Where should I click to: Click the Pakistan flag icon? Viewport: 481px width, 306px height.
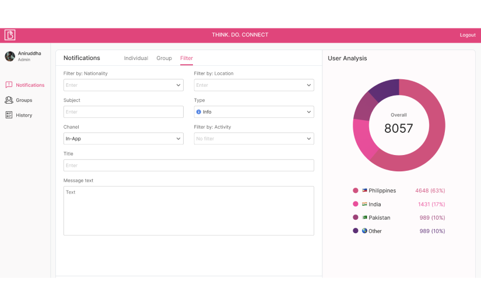[x=364, y=217]
